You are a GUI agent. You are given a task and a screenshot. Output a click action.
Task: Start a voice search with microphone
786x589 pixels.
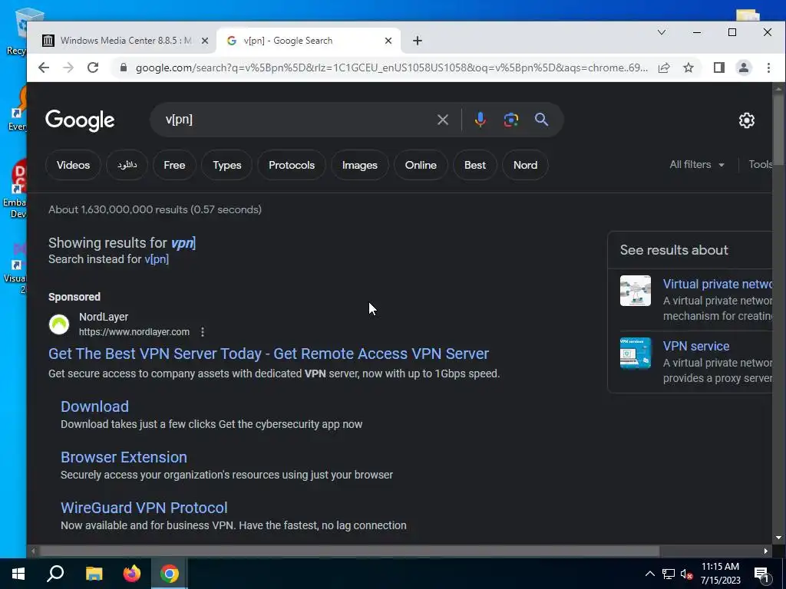(481, 120)
